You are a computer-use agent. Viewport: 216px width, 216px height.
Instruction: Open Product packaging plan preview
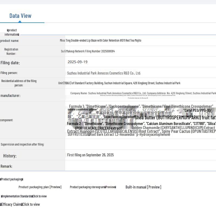tap(40, 187)
